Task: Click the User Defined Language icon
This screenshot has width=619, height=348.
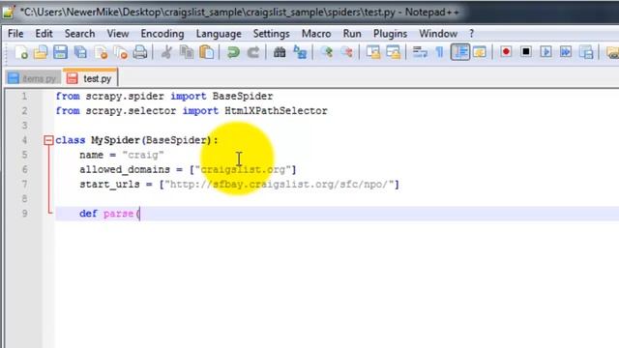Action: coord(480,52)
